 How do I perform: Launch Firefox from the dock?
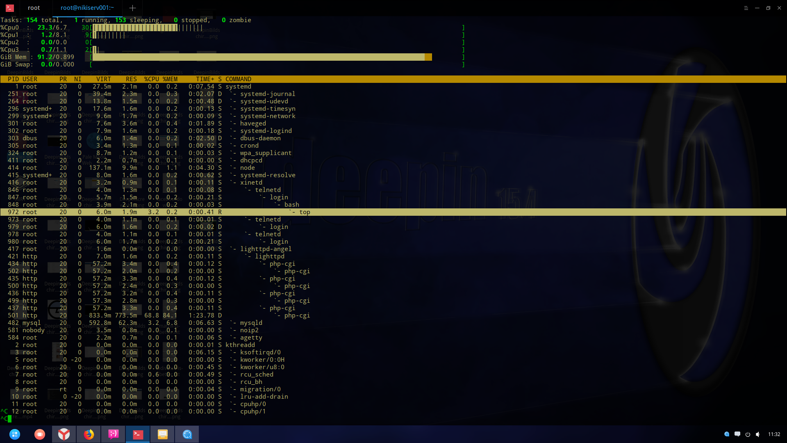(89, 434)
